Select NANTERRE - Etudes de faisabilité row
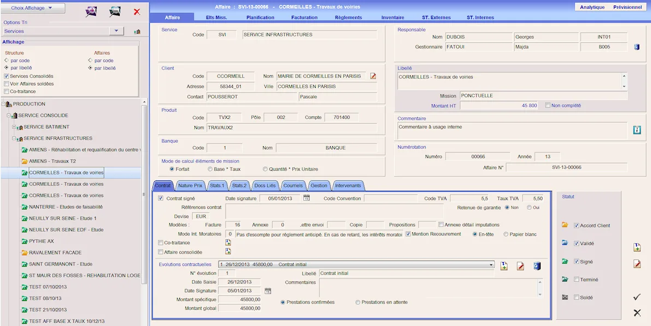This screenshot has height=326, width=651. coord(66,207)
